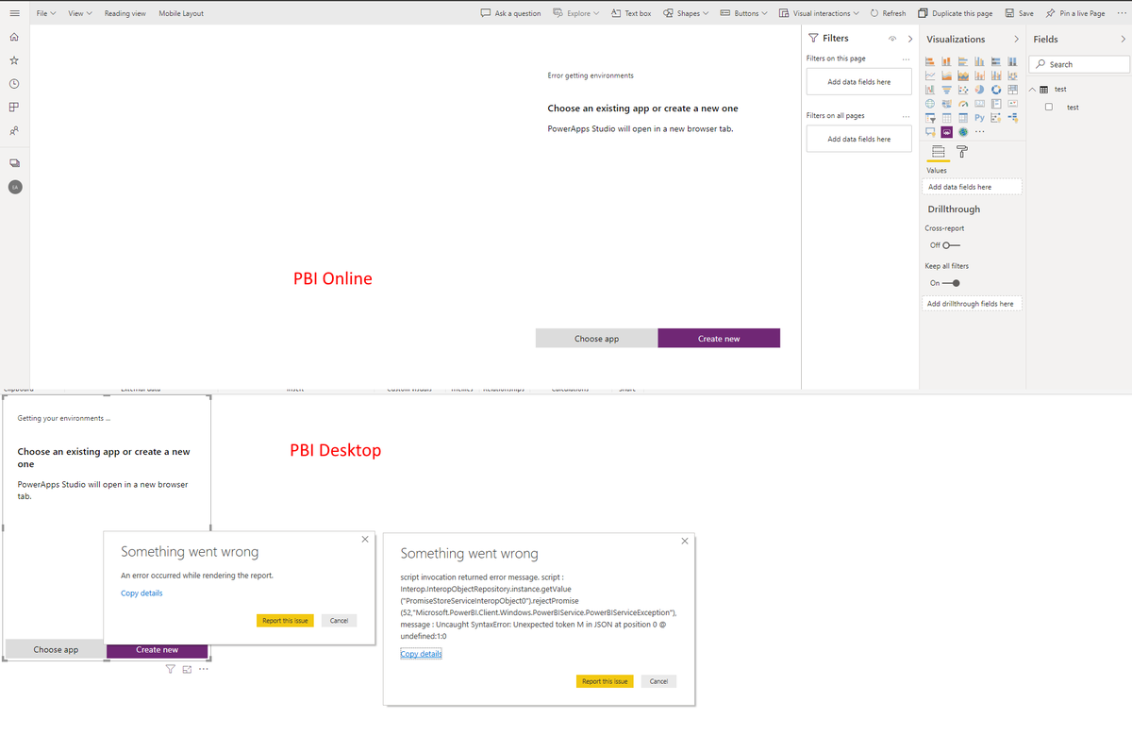Click Add drillthrough fields here well
This screenshot has width=1132, height=735.
(972, 304)
